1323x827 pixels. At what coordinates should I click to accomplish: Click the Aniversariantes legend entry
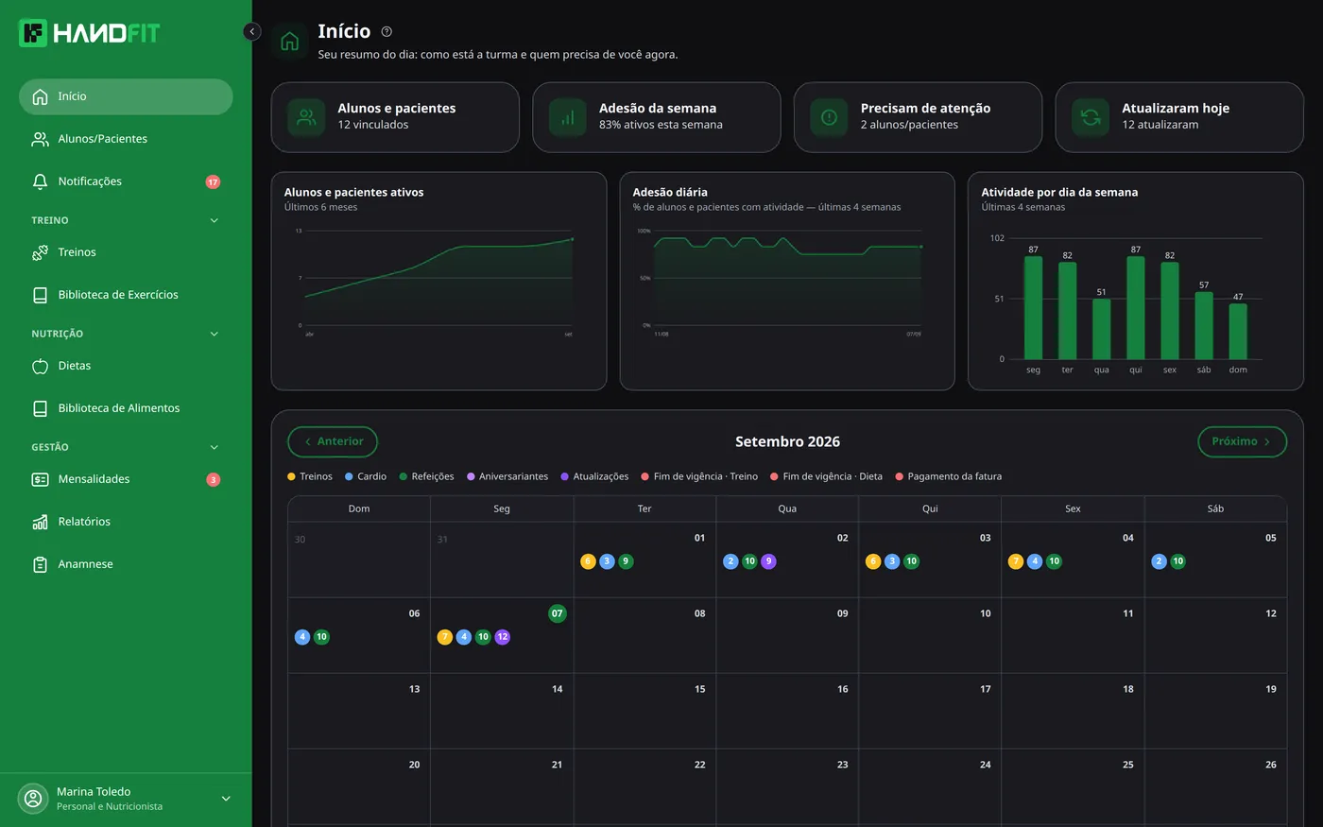coord(507,476)
